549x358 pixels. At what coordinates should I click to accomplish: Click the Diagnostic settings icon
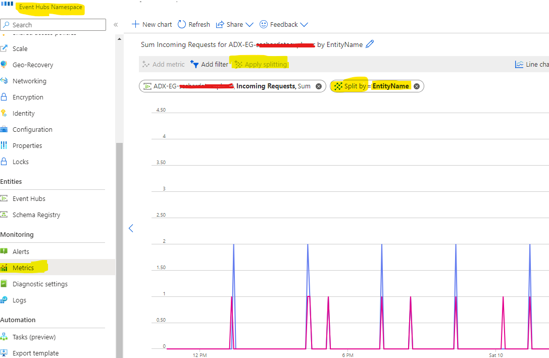click(4, 284)
